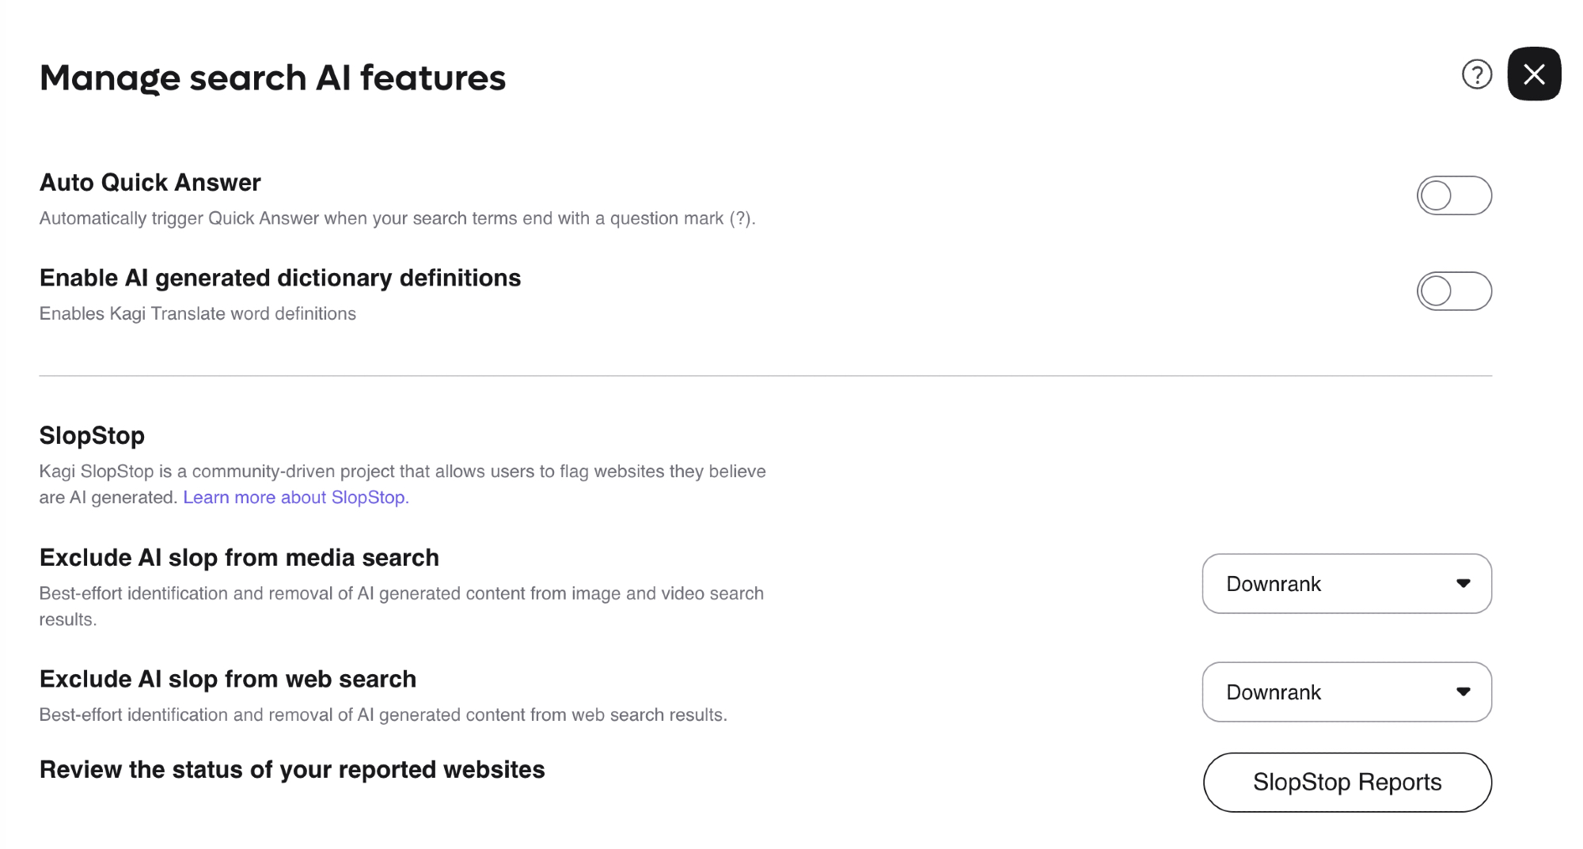This screenshot has width=1583, height=849.
Task: Open the Learn more about SlopStop link
Action: point(295,498)
